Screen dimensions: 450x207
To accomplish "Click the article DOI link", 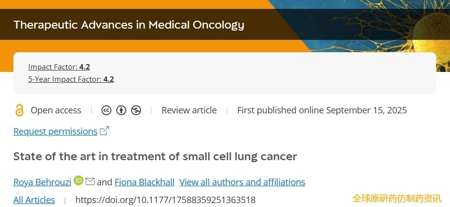I will click(x=165, y=200).
